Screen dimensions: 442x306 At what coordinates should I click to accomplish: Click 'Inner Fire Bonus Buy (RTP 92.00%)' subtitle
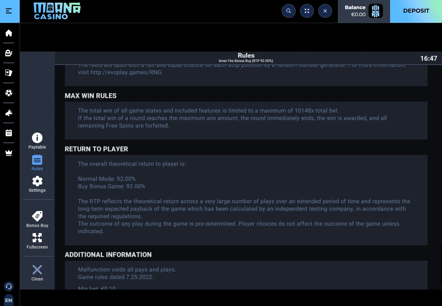tap(246, 61)
